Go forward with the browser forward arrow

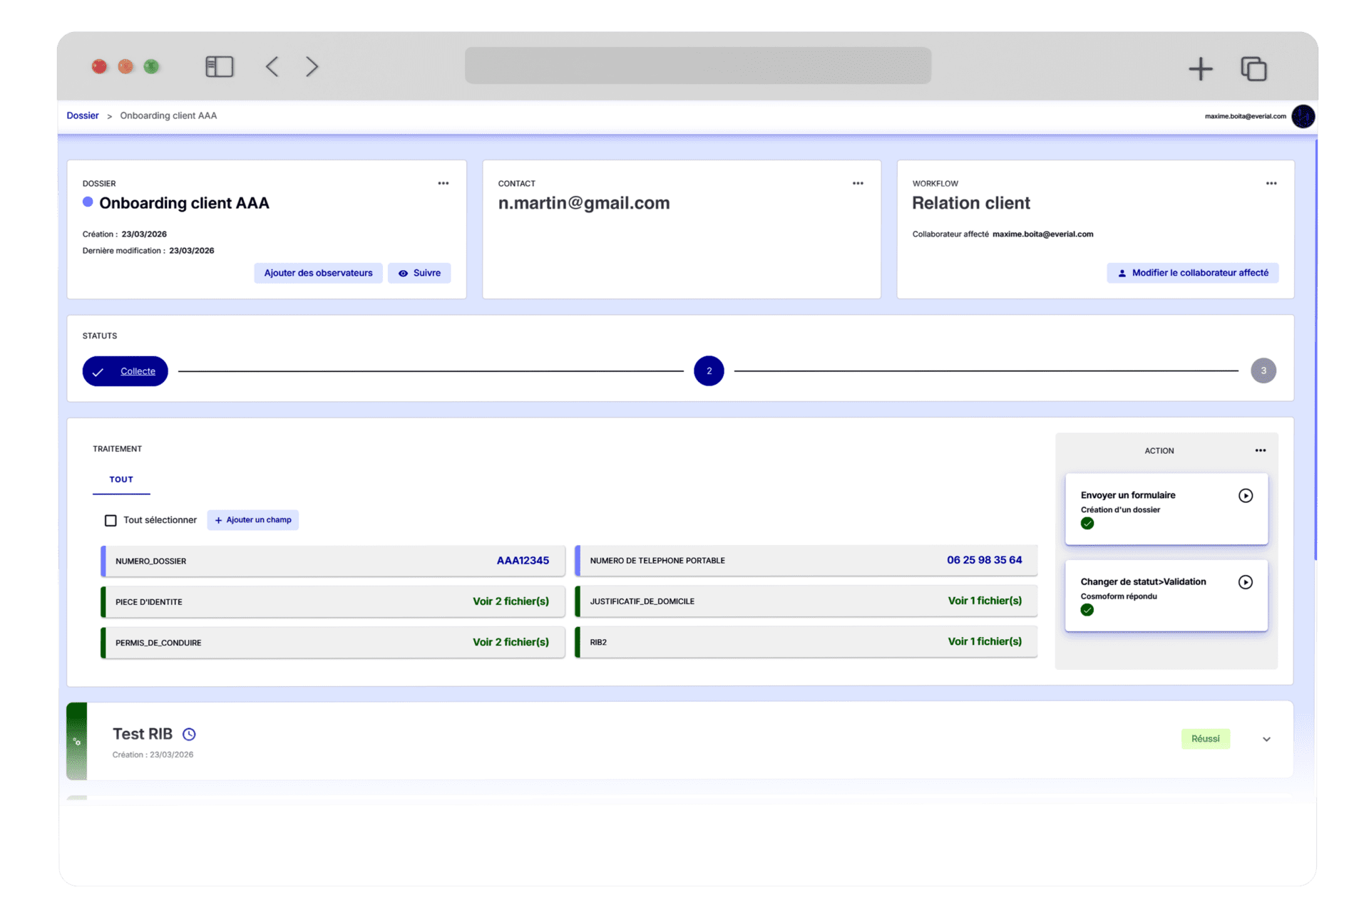(x=312, y=67)
